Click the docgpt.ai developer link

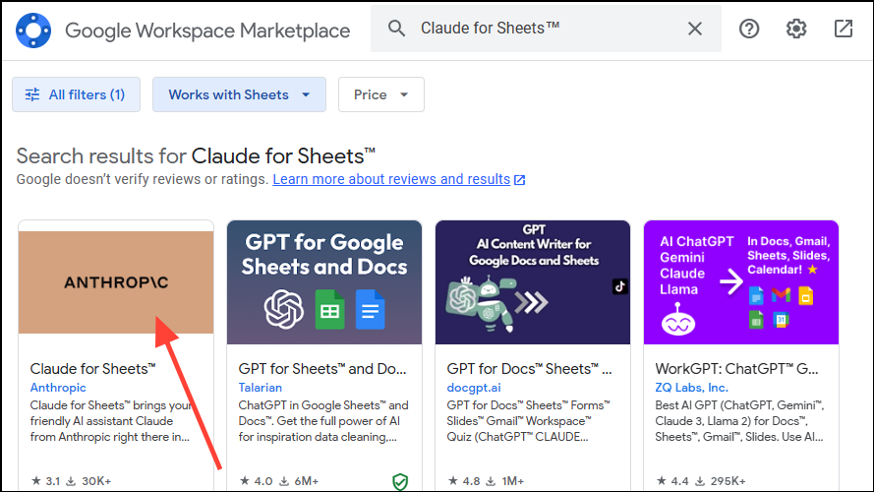[474, 387]
